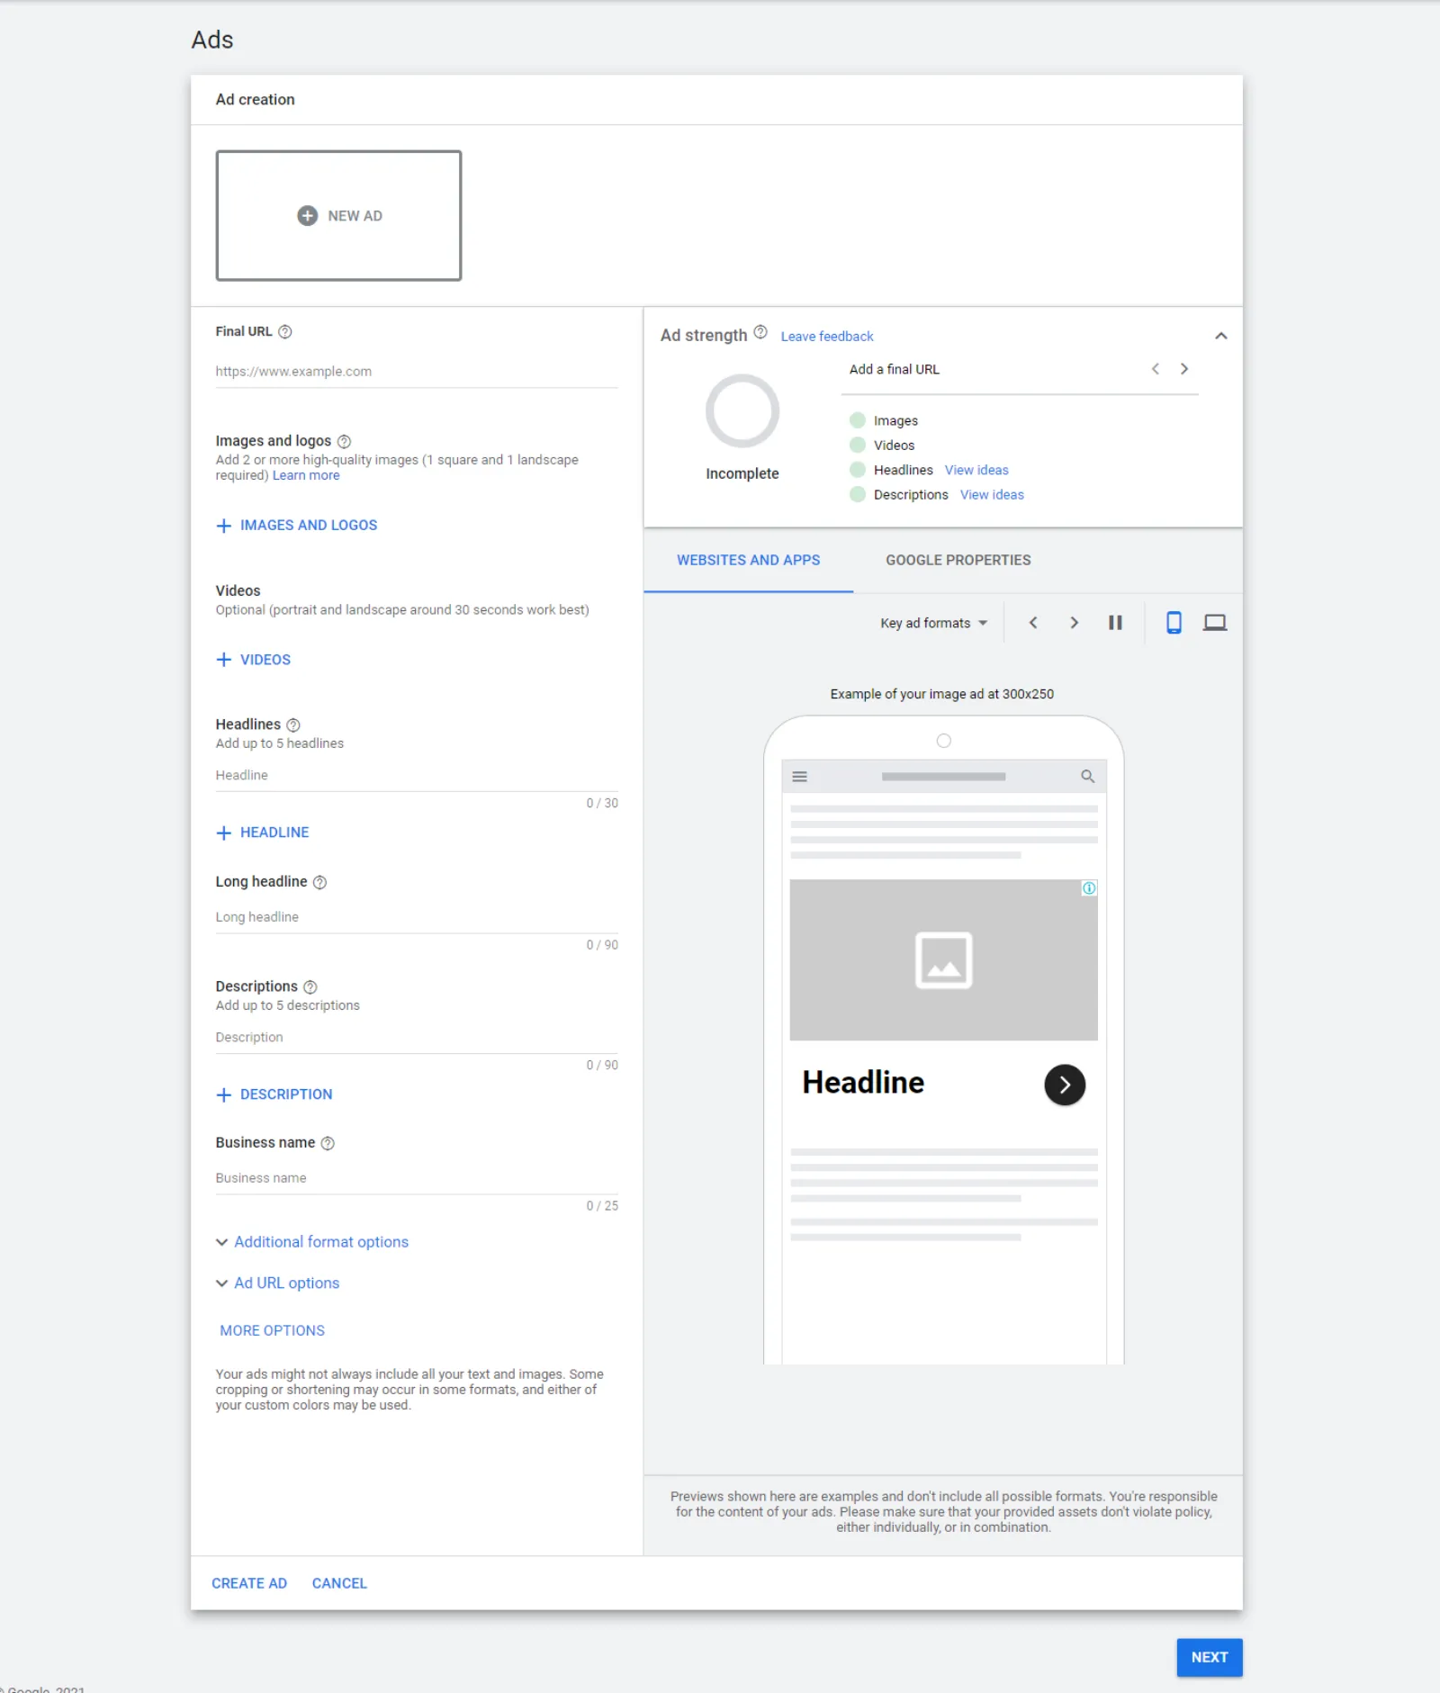This screenshot has height=1693, width=1440.
Task: Click the Videos strength indicator
Action: click(x=858, y=445)
